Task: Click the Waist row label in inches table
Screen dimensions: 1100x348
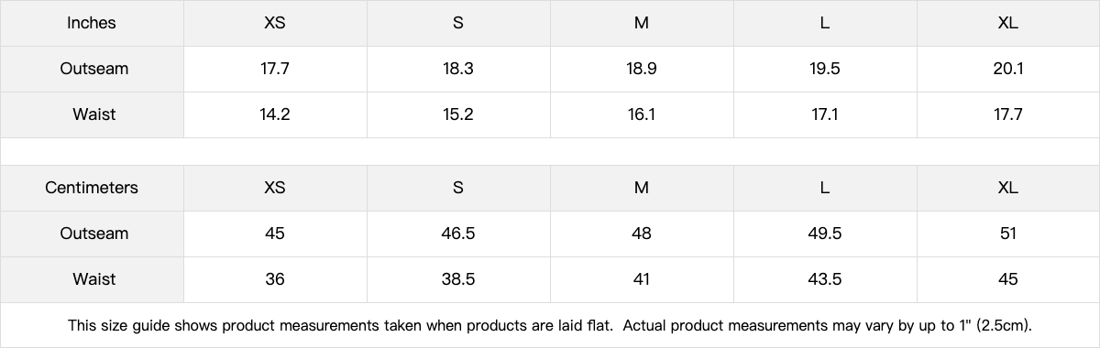Action: [92, 114]
